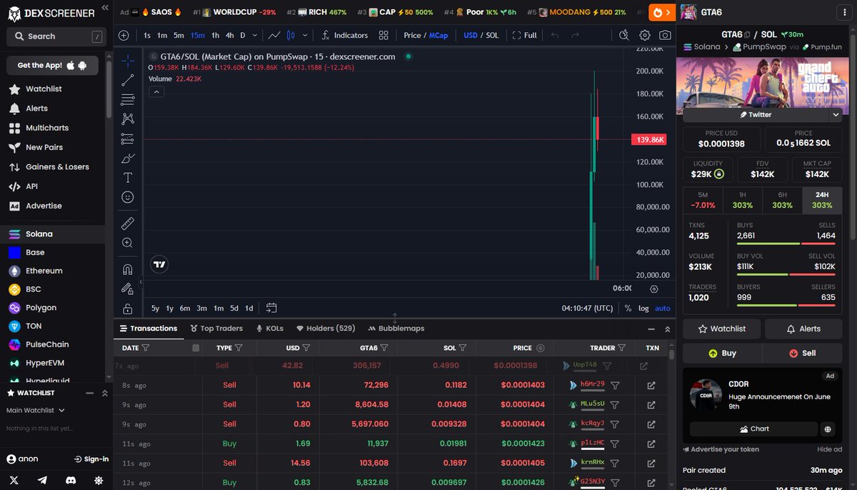Expand Main Watchlist dropdown
Screen dimensions: 857x490
pos(36,410)
